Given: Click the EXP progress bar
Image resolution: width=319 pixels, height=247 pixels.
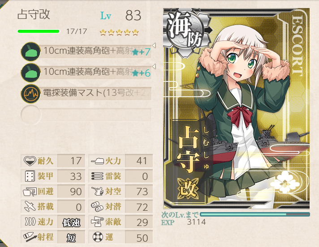Looking at the screenshot, I should point(255,214).
